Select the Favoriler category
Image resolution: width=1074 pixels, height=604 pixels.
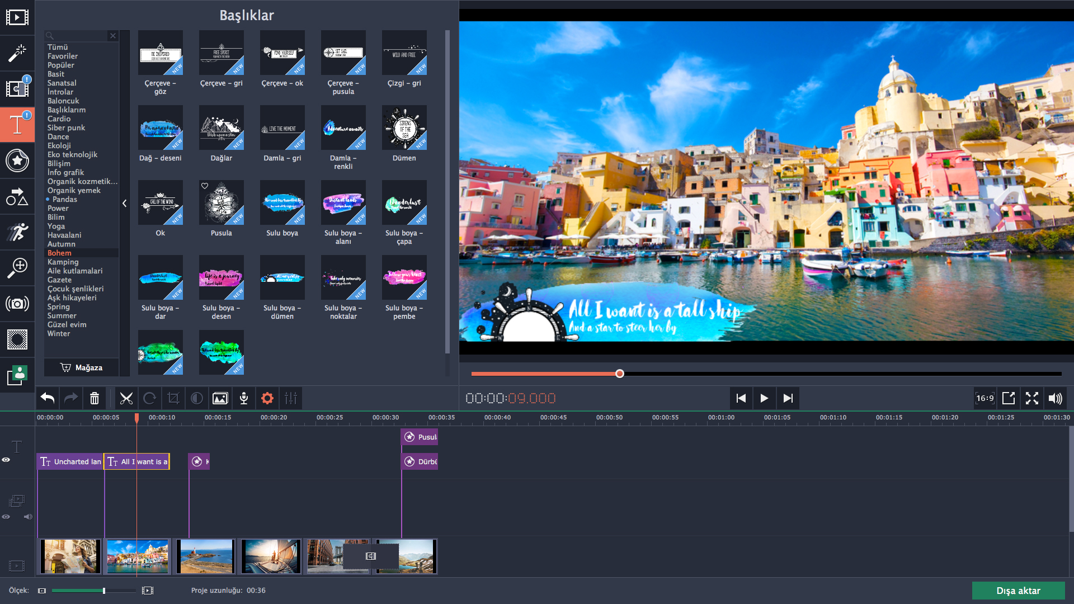(x=63, y=56)
